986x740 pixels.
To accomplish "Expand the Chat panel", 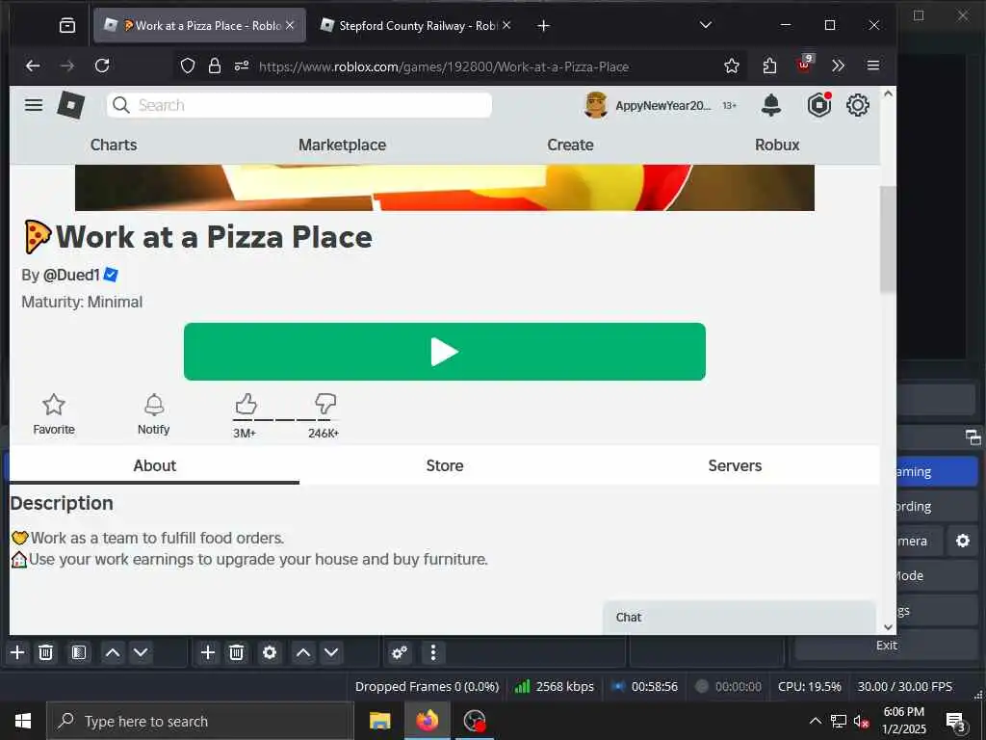I will pyautogui.click(x=739, y=618).
